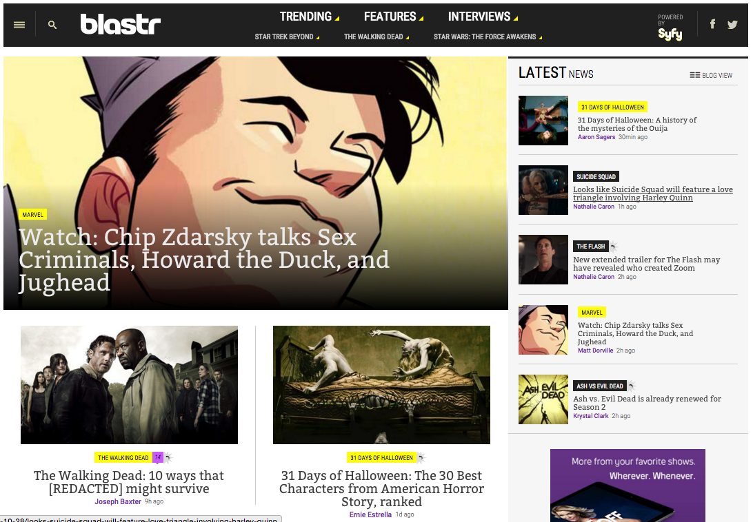
Task: Open The Walking Dead cast image
Action: (x=129, y=385)
